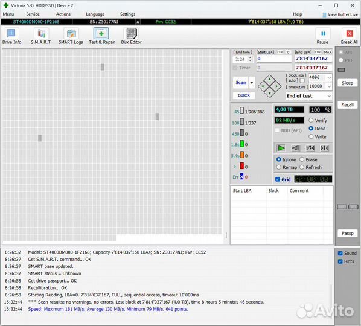
Task: Click the top End LBA input field
Action: [x=313, y=59]
